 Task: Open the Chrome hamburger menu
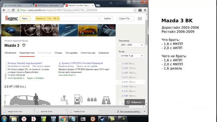pos(145,10)
